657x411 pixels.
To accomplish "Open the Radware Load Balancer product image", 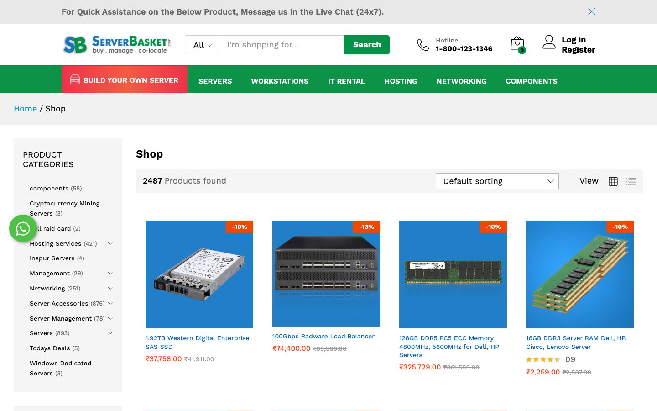I will [326, 274].
